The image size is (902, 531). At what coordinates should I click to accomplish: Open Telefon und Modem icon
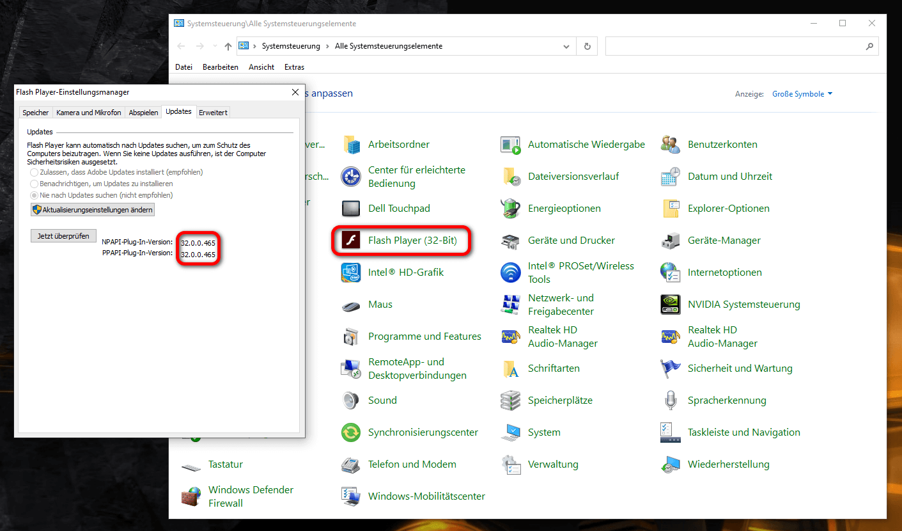[351, 464]
